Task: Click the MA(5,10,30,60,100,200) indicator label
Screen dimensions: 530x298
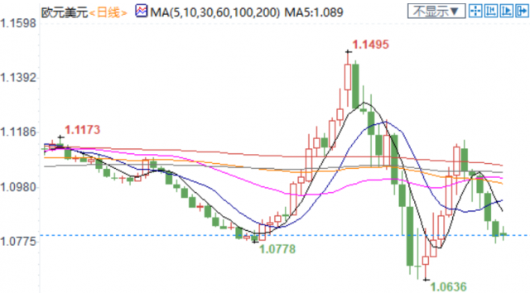Action: [x=215, y=13]
